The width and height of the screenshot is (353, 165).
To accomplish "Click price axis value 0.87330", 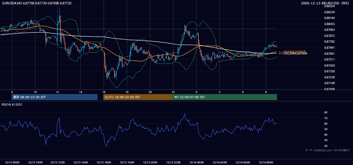I will pyautogui.click(x=329, y=71).
